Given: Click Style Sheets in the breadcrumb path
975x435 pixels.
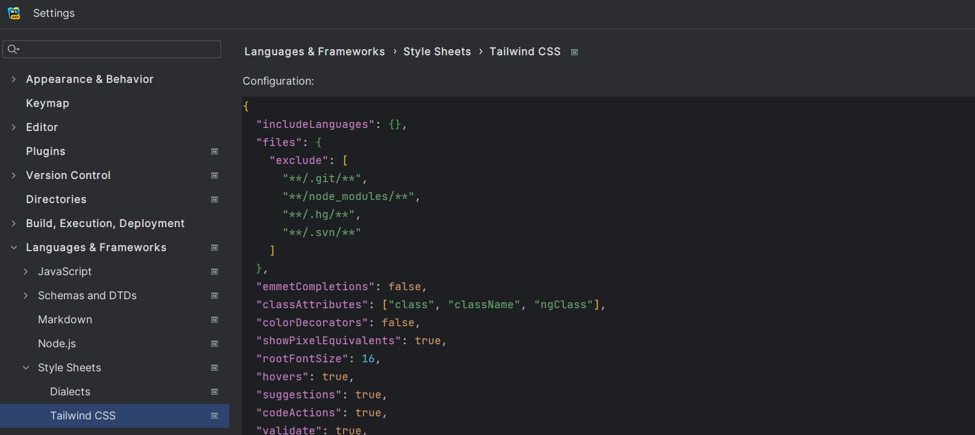Looking at the screenshot, I should pyautogui.click(x=437, y=52).
